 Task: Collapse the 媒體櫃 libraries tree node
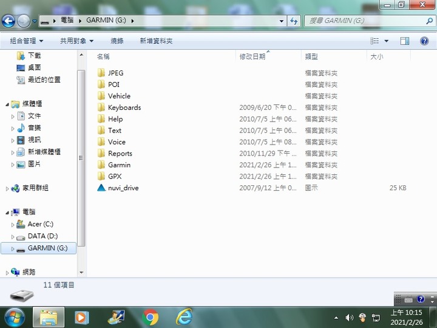pyautogui.click(x=7, y=104)
